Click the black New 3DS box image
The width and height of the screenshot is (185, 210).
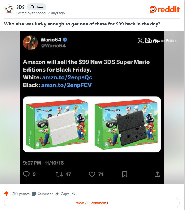pos(126,124)
